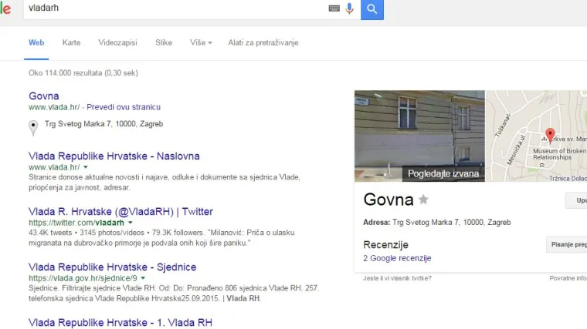Click the Upute directions button in panel
This screenshot has height=329, width=587.
coord(576,200)
